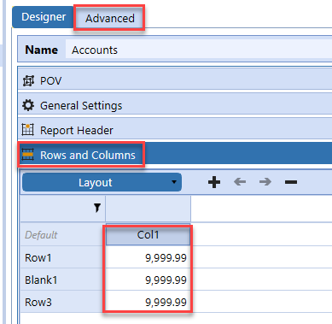Move left with the left arrow icon
This screenshot has width=332, height=324.
240,182
